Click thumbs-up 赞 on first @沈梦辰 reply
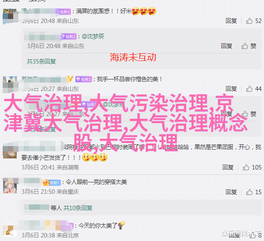The image size is (264, 241). pos(249,46)
